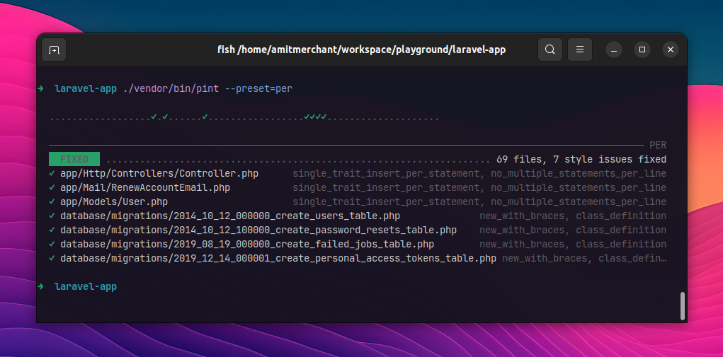The height and width of the screenshot is (357, 723).
Task: Click the '69 files, 7 style issues fixed' text
Action: click(581, 159)
